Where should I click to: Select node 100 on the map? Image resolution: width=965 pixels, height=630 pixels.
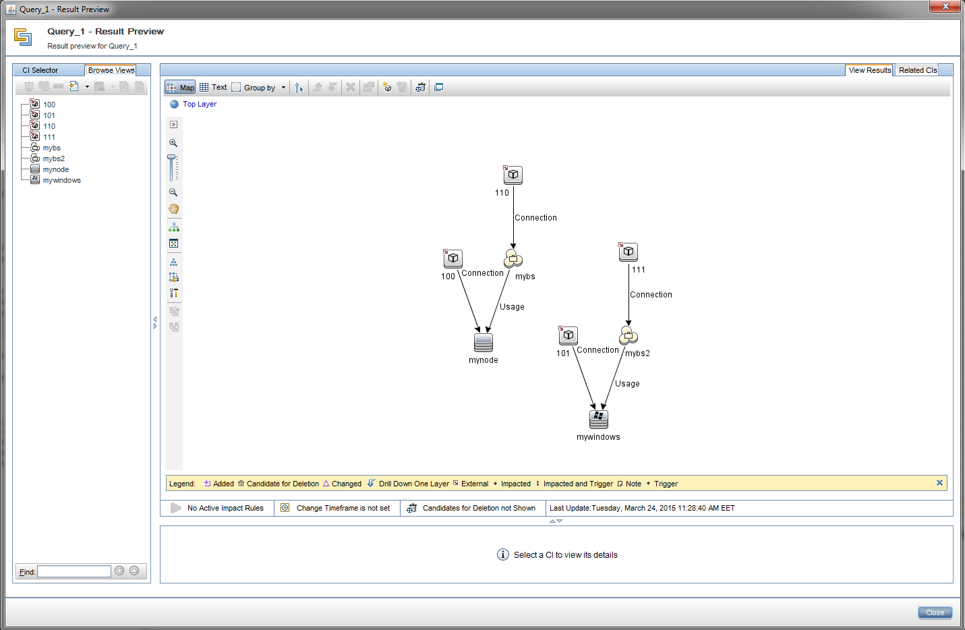[452, 258]
